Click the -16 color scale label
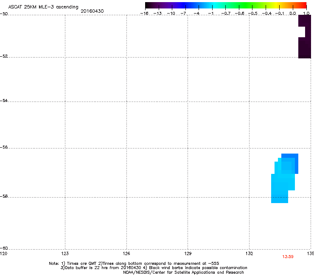This screenshot has height=275, width=314. [x=144, y=14]
